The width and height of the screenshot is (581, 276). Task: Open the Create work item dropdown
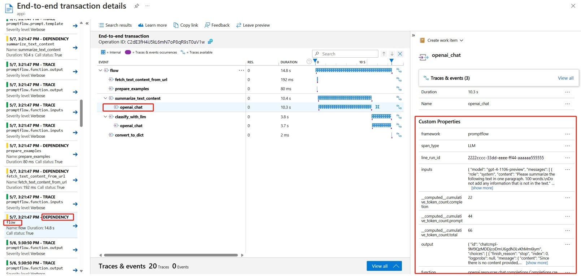click(x=442, y=40)
